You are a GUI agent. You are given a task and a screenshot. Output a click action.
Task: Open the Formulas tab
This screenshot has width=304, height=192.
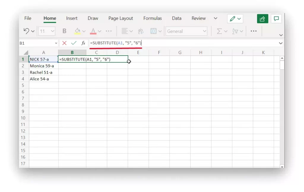pos(153,18)
